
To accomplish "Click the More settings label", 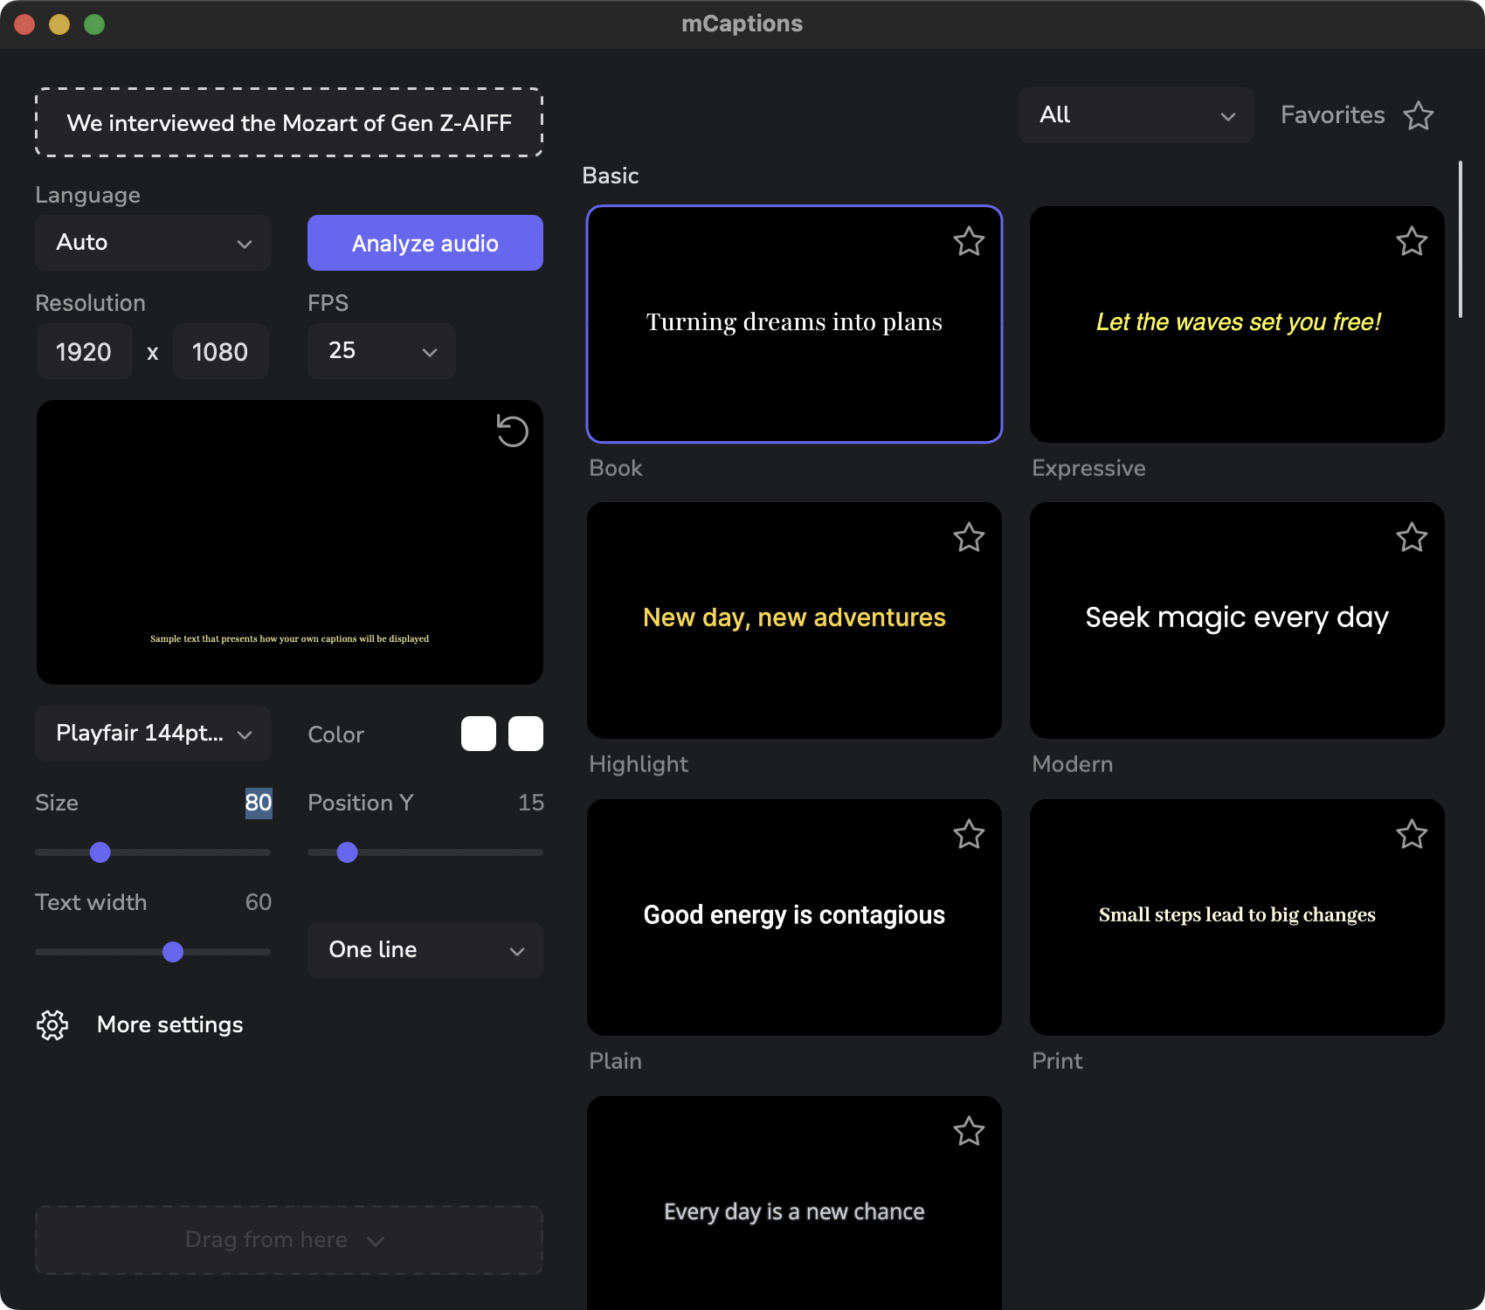I will [x=170, y=1024].
